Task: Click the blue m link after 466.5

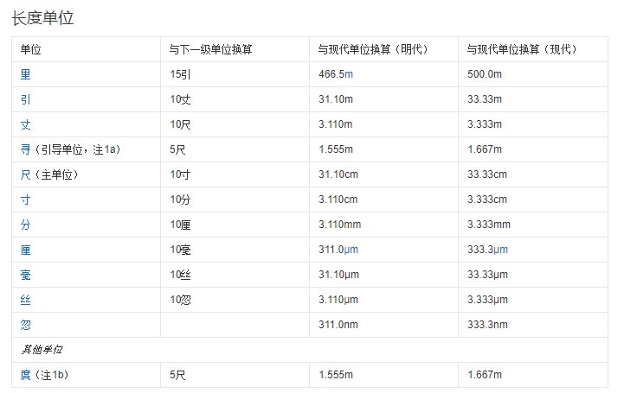Action: [x=349, y=74]
